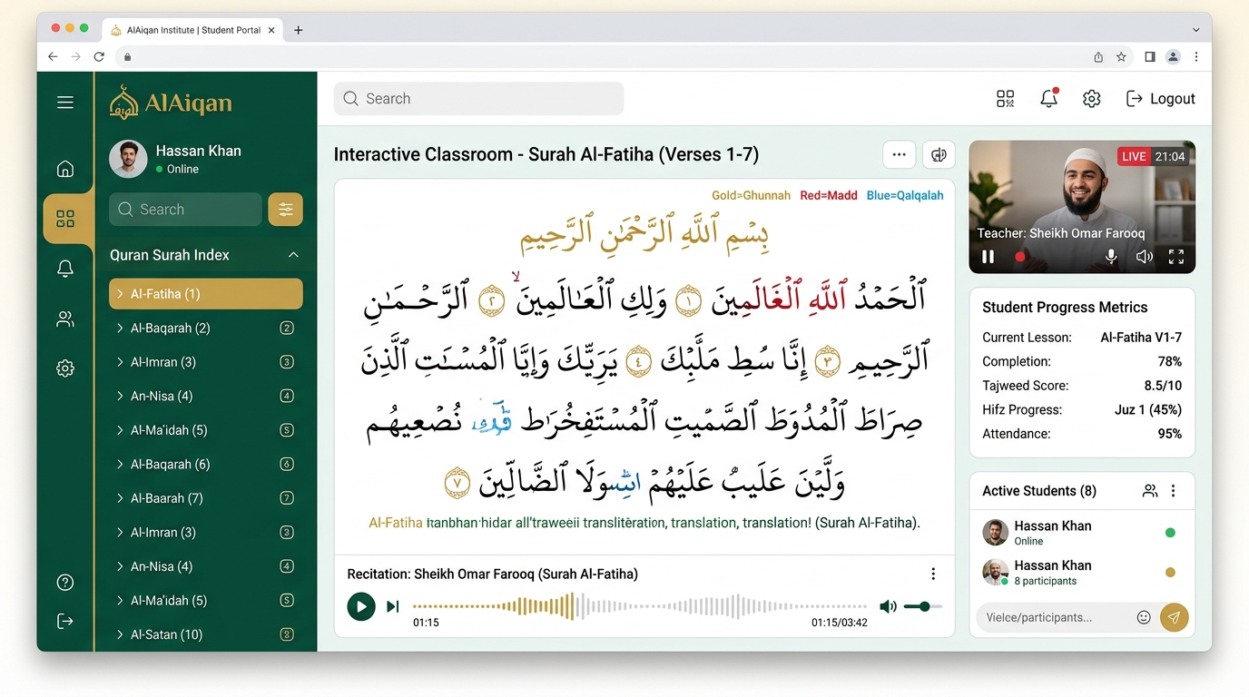
Task: Click the Logout button
Action: [1161, 99]
